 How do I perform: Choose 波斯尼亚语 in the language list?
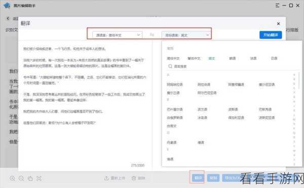[267, 118]
